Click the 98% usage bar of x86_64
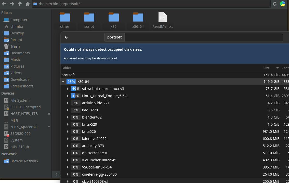Screen dimensions: 289x183 point(71,82)
